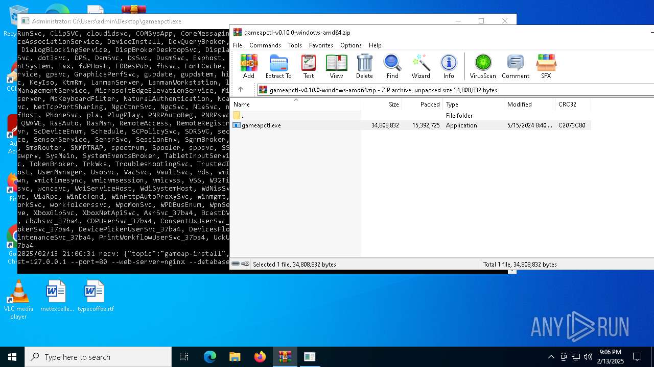Image resolution: width=654 pixels, height=367 pixels.
Task: Open the Commands menu
Action: click(265, 45)
